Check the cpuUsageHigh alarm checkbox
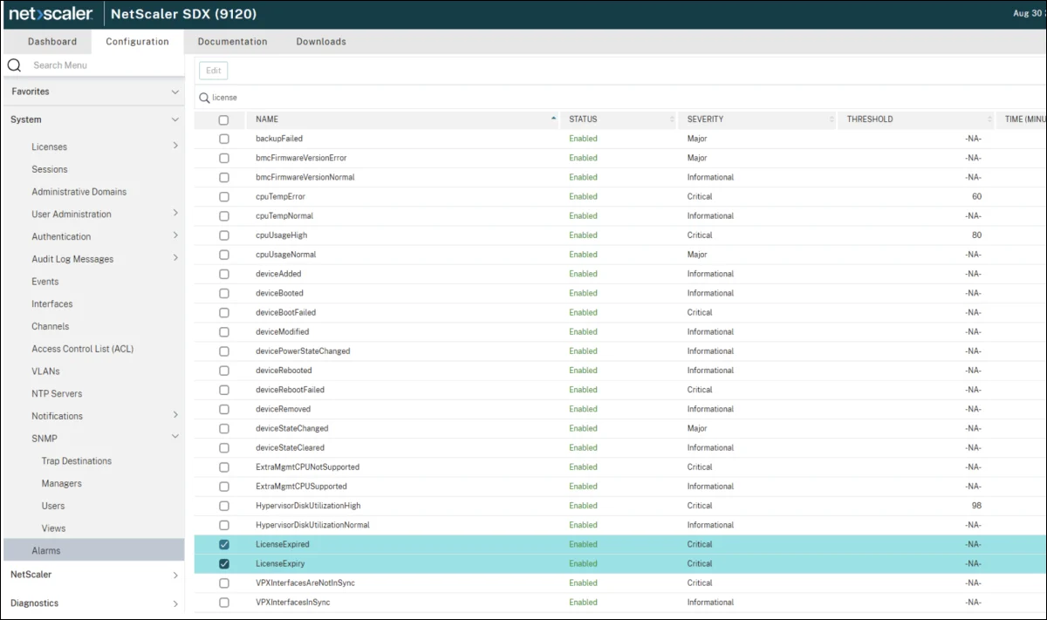 click(x=223, y=235)
